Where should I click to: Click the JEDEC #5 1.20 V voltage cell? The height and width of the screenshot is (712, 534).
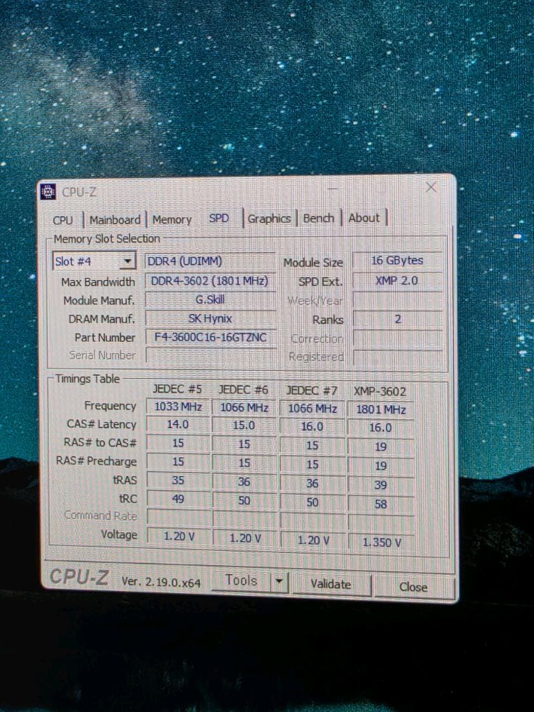coord(179,537)
